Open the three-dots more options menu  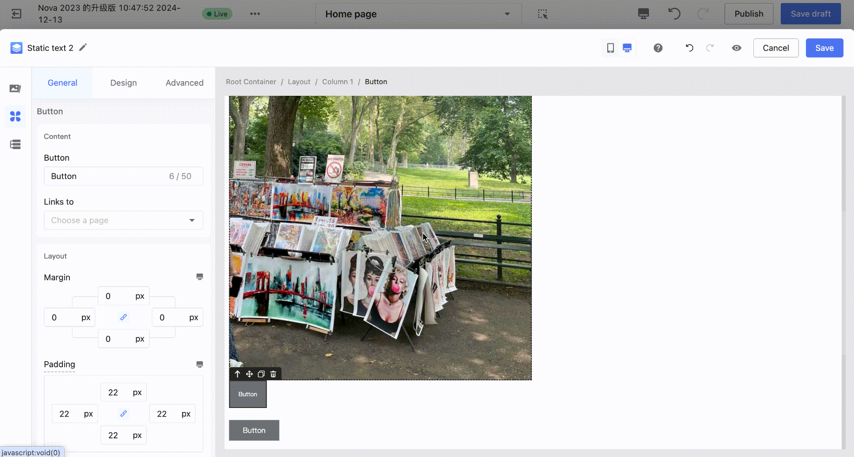pyautogui.click(x=255, y=14)
